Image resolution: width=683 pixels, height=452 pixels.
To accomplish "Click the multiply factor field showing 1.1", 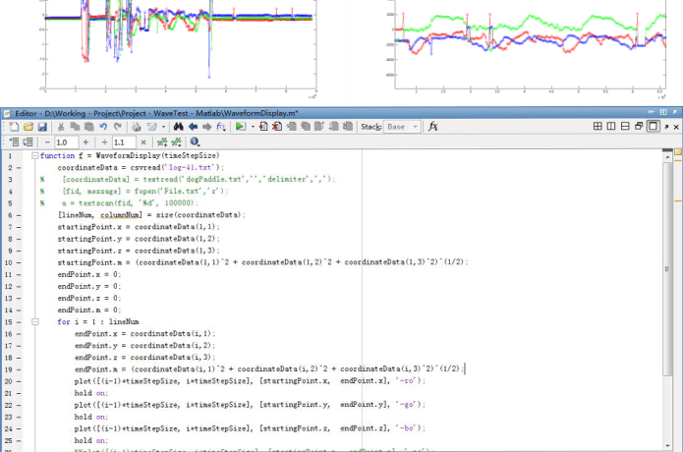I will click(123, 142).
